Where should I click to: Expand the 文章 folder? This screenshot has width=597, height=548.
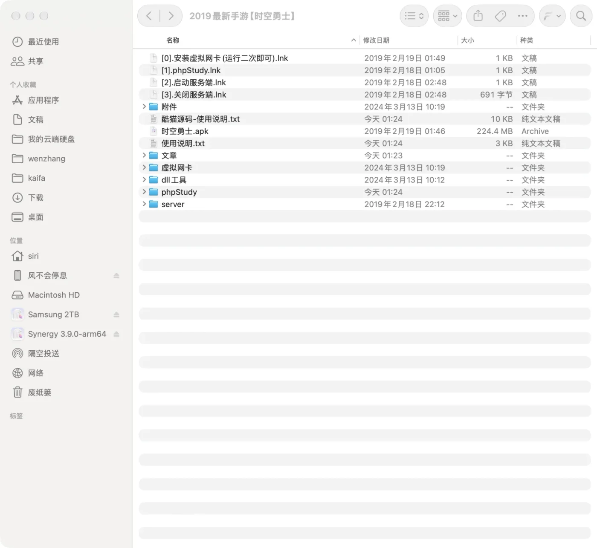(x=144, y=155)
